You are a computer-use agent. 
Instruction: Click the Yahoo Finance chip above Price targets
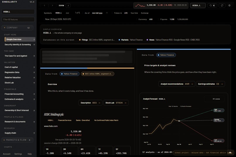(x=166, y=55)
